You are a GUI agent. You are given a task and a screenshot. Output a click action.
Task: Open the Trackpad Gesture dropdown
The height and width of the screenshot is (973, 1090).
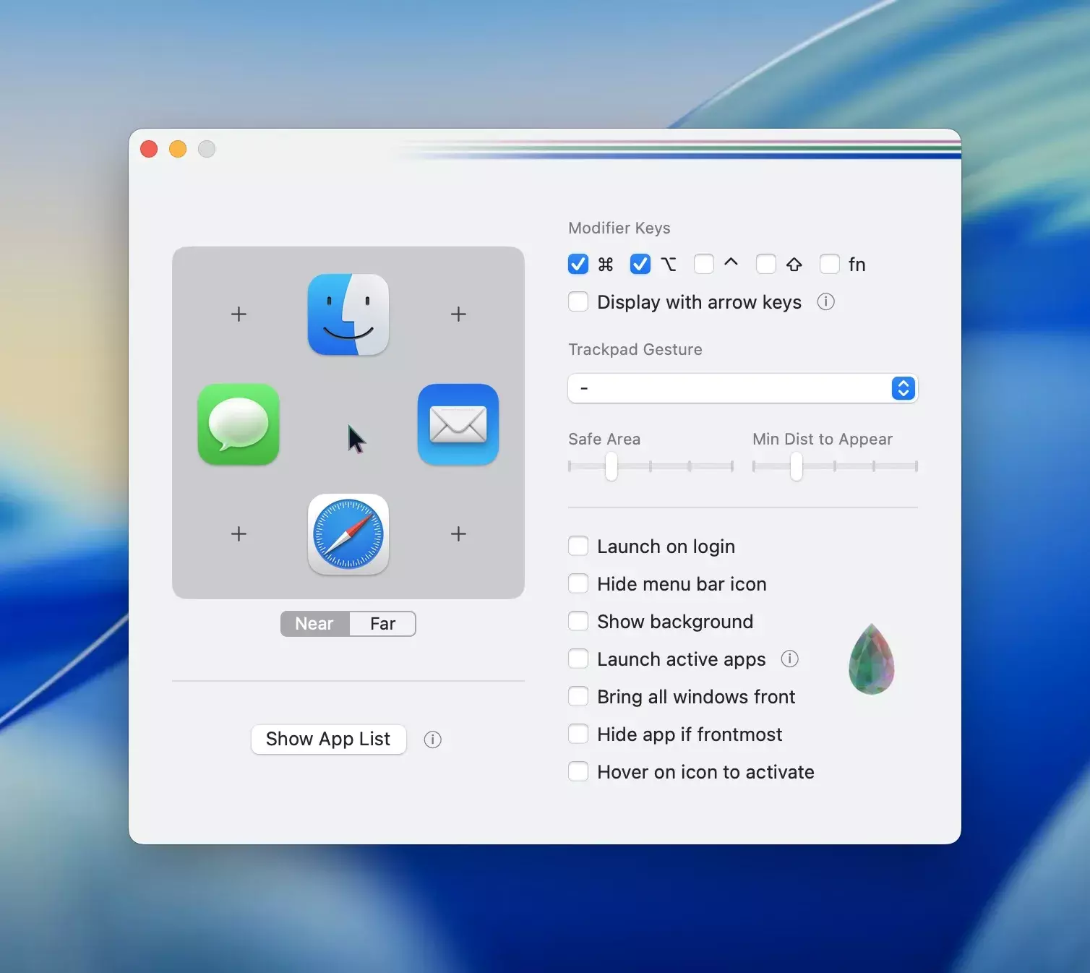742,388
